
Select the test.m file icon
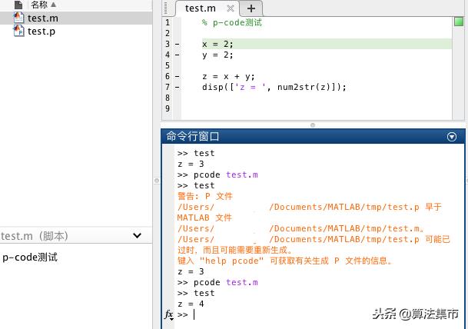[x=19, y=18]
